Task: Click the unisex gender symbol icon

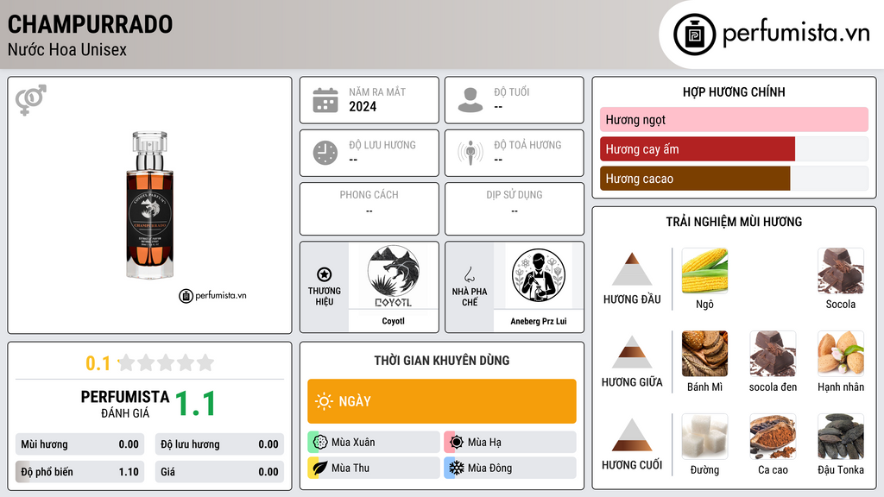Action: 31,100
